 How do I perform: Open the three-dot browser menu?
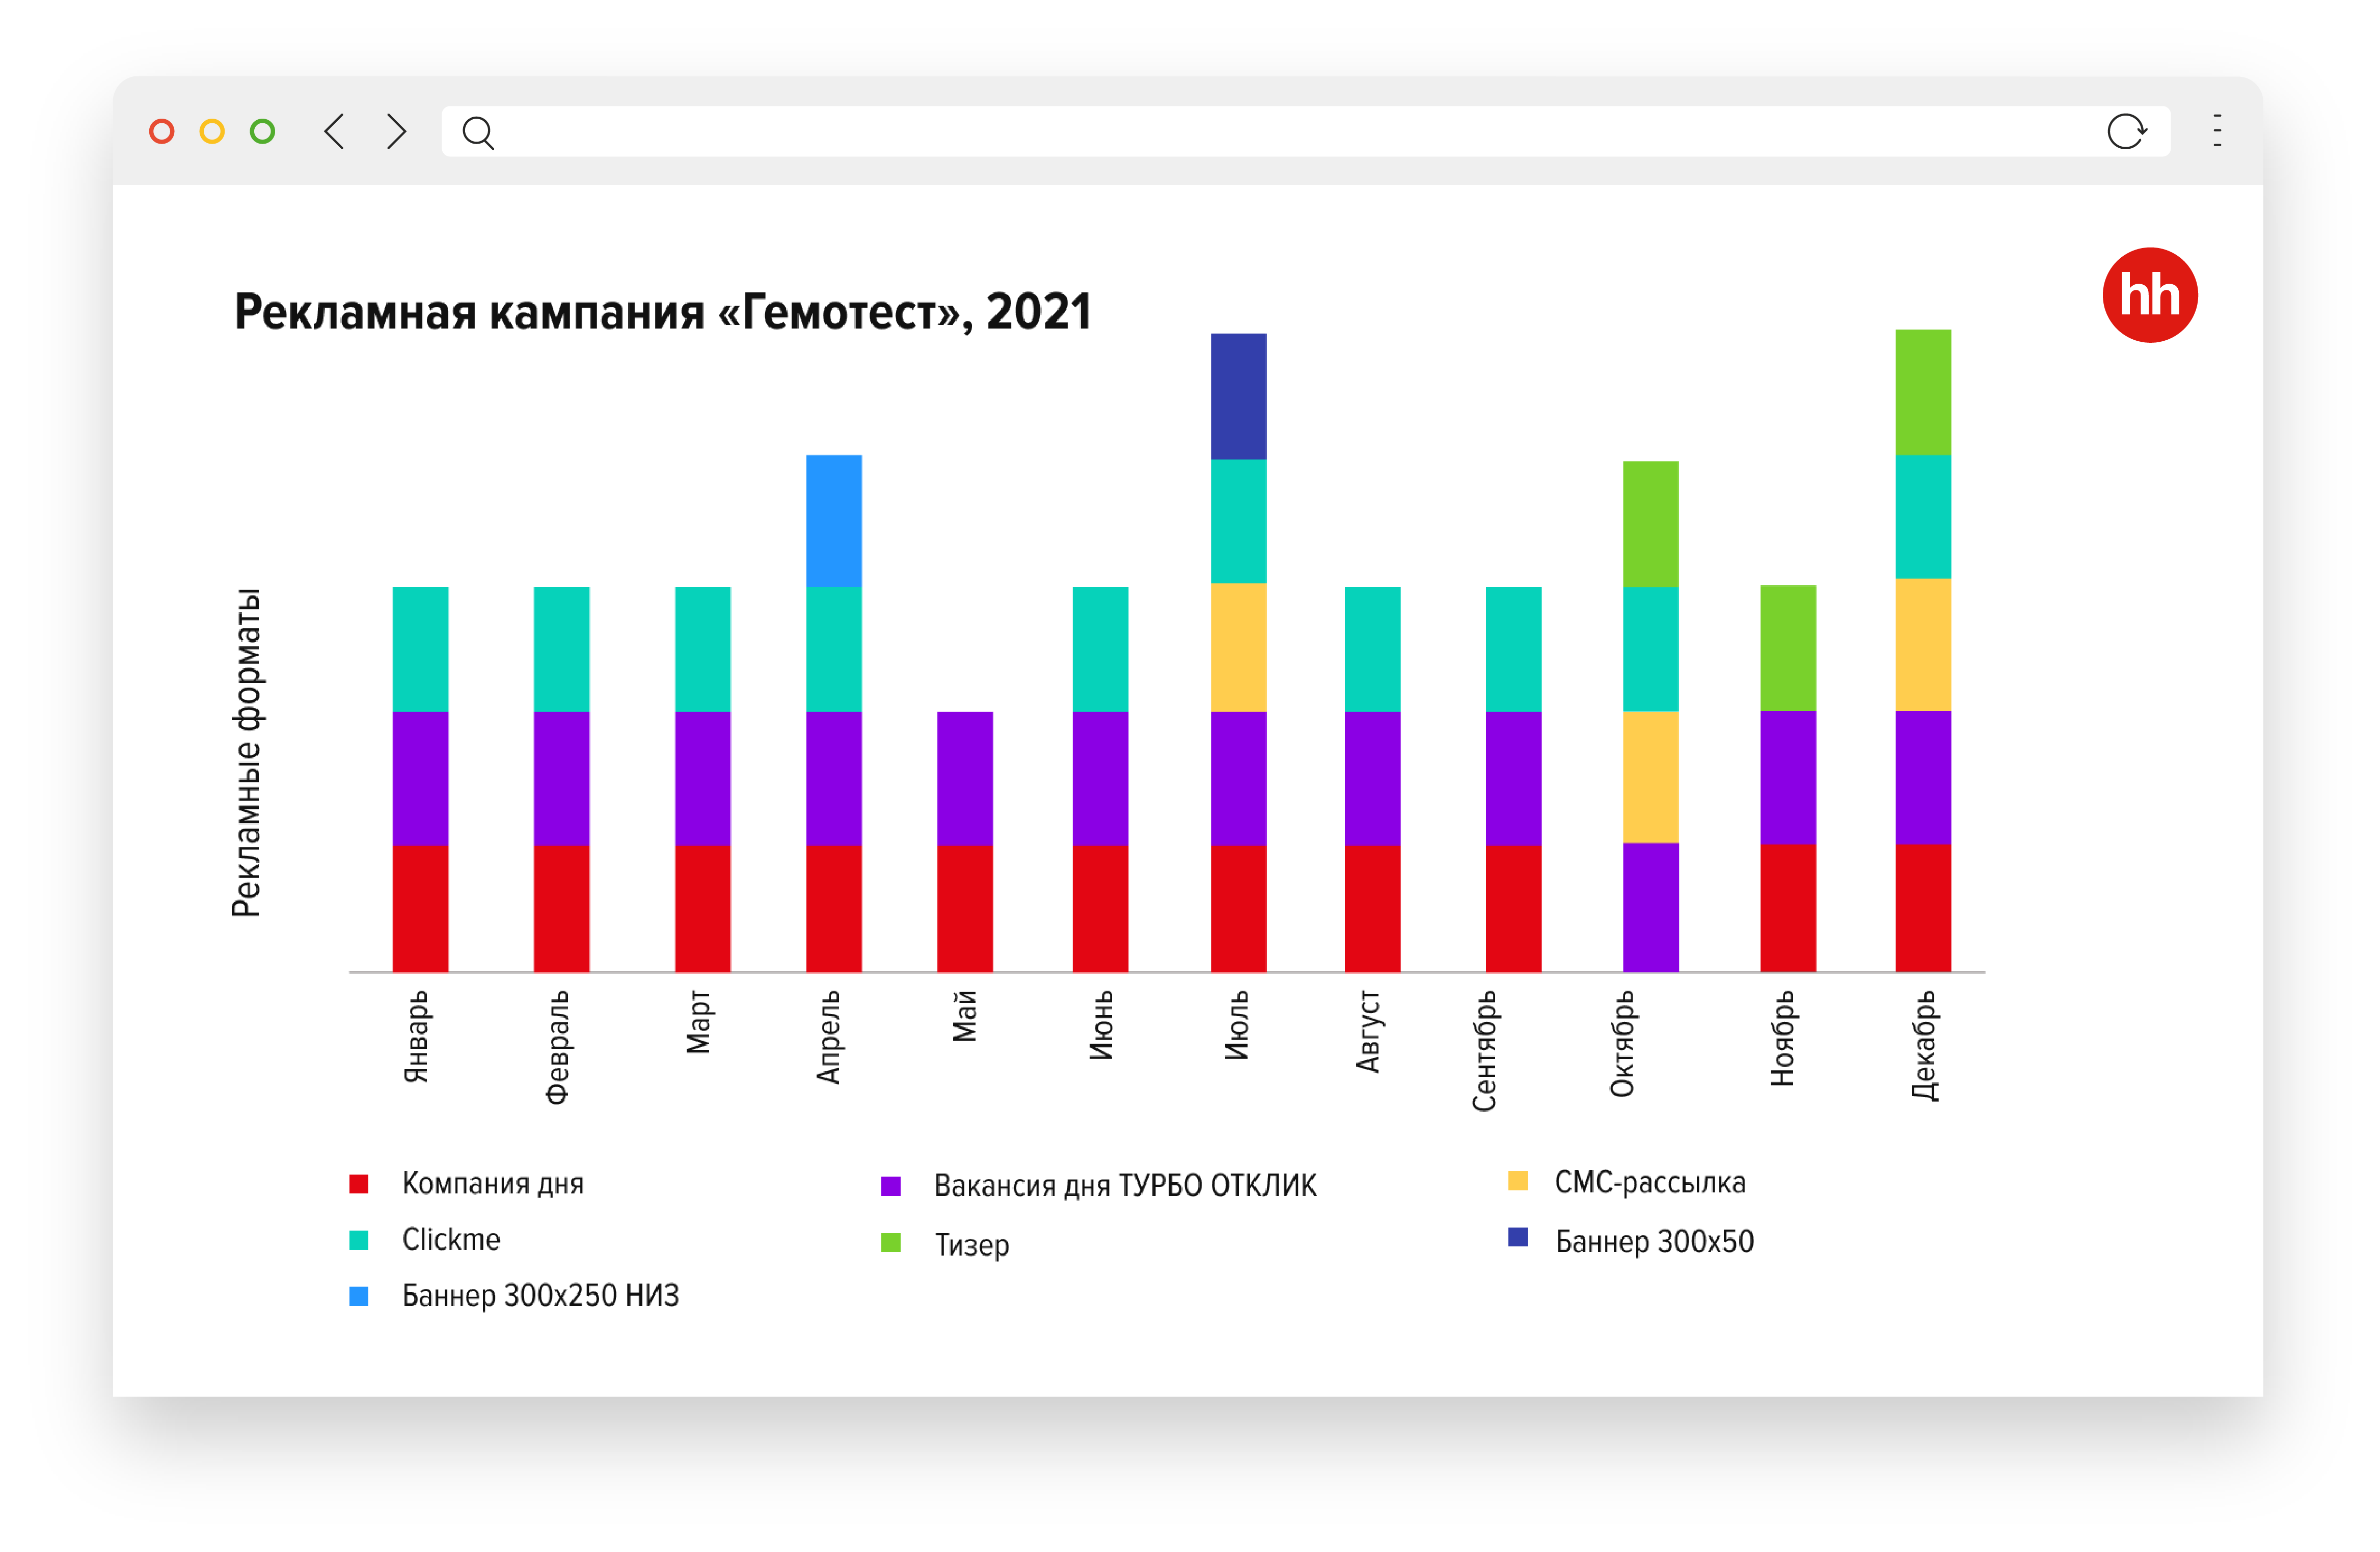(x=2218, y=131)
